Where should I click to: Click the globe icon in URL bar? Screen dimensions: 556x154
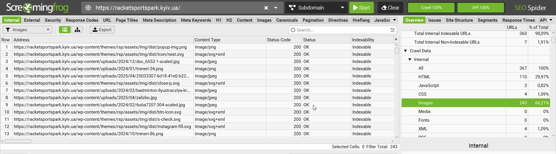88,8
